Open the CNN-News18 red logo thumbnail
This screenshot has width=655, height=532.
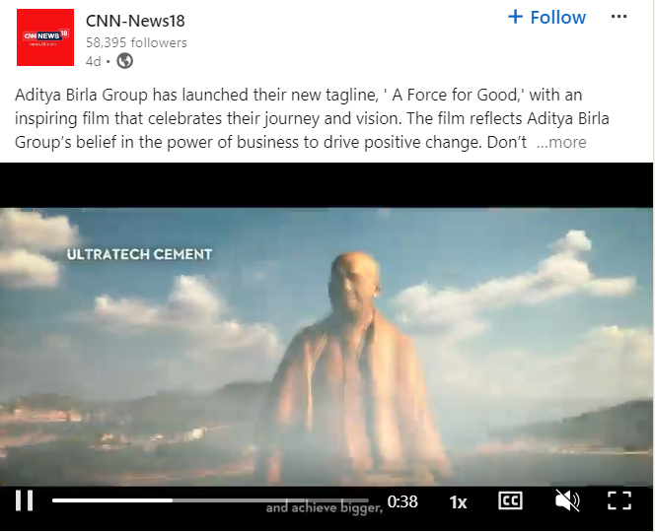[x=45, y=37]
